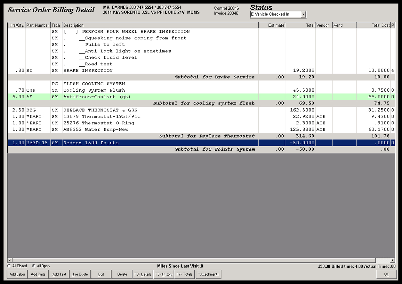This screenshot has width=402, height=284.
Task: Delete the highlighted line item
Action: 122,274
